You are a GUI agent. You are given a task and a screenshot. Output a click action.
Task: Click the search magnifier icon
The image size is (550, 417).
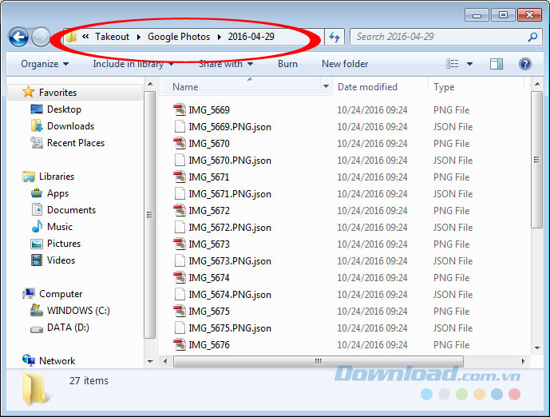tap(532, 37)
